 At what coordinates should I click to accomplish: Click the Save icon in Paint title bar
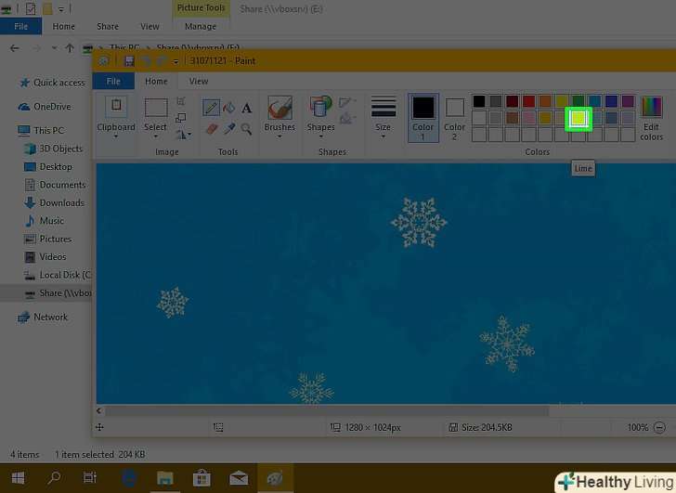pos(129,60)
